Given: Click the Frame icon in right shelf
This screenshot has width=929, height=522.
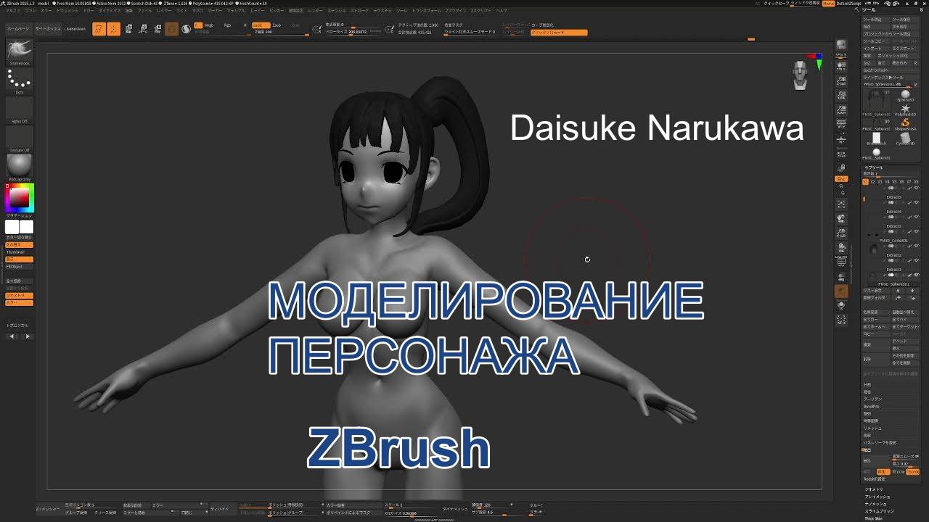Looking at the screenshot, I should [841, 205].
